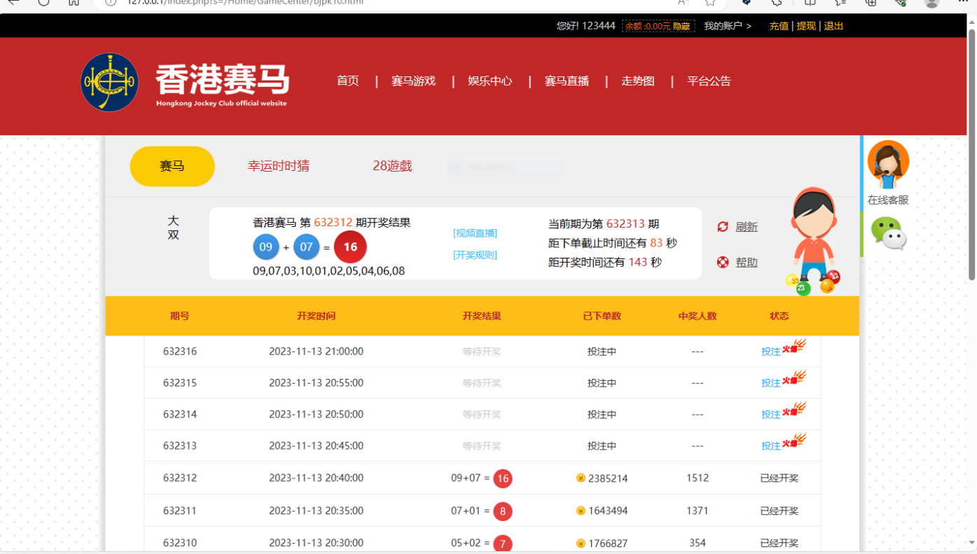Click the hot flame icon for issue 632315

pos(794,378)
